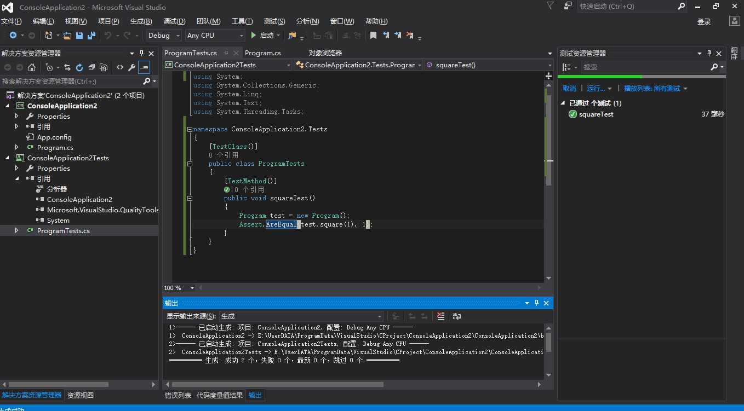Click Show All Files icon
Screen dimensions: 744x411
[104, 67]
